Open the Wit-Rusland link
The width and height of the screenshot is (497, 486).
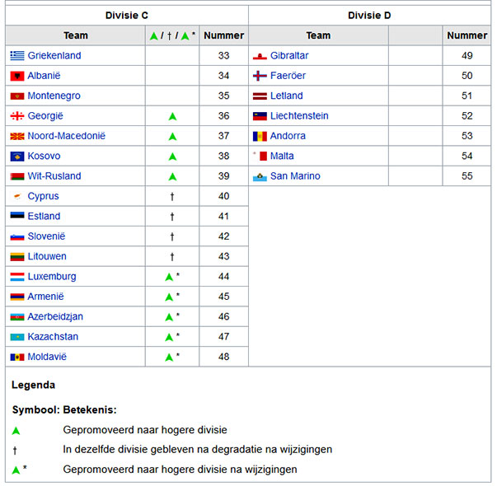tap(54, 176)
